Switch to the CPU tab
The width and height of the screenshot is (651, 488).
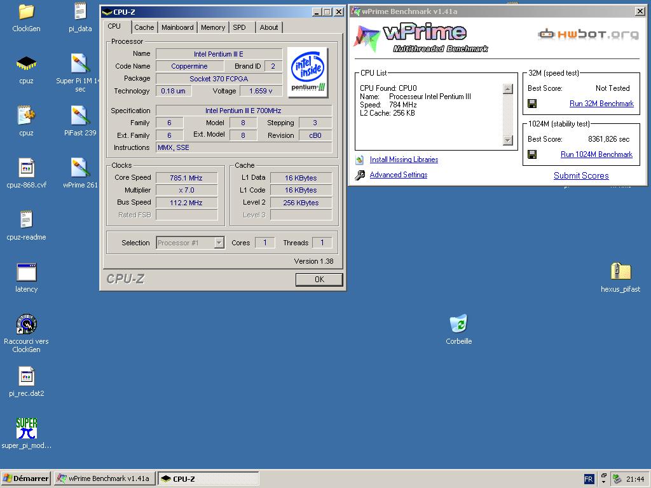[114, 27]
